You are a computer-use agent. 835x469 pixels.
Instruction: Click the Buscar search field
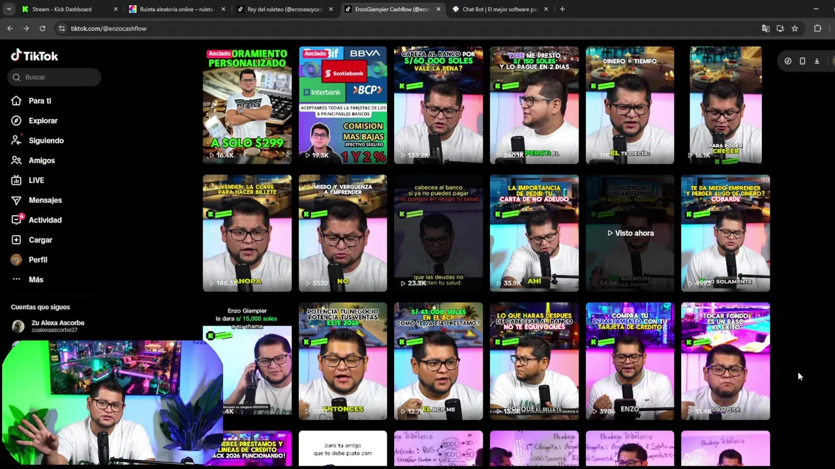55,77
